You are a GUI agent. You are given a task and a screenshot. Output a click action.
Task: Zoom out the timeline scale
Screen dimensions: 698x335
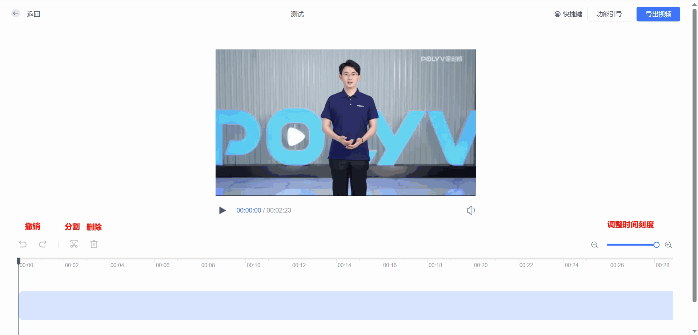pyautogui.click(x=595, y=245)
